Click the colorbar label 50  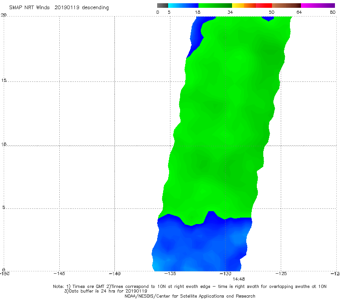click(272, 12)
